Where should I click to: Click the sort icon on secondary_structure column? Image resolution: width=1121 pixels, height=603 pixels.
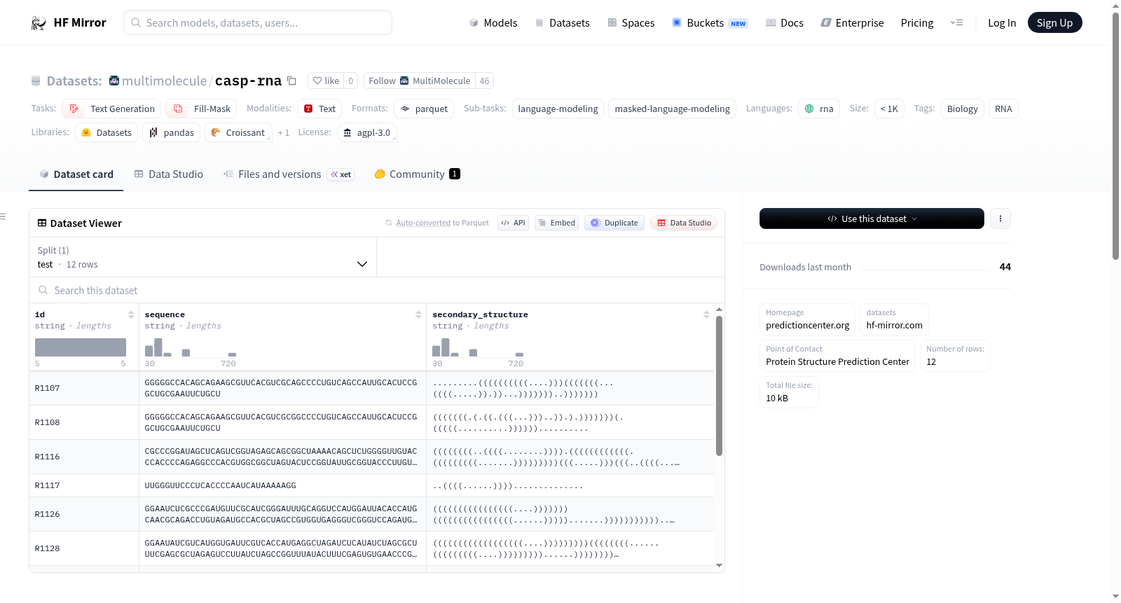click(706, 314)
